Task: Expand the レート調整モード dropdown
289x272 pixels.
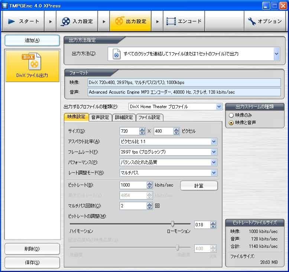Action: point(214,173)
